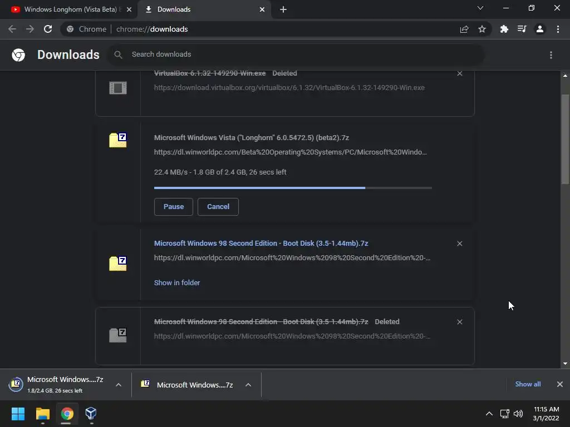Screen dimensions: 570x427
Task: Go back to the previous page
Action: [12, 29]
